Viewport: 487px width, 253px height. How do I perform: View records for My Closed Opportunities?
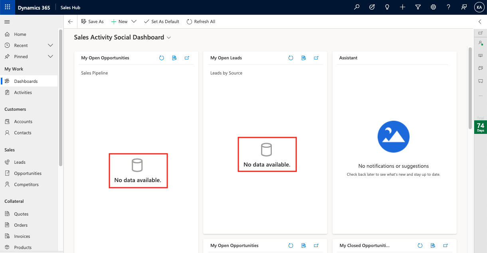click(433, 245)
